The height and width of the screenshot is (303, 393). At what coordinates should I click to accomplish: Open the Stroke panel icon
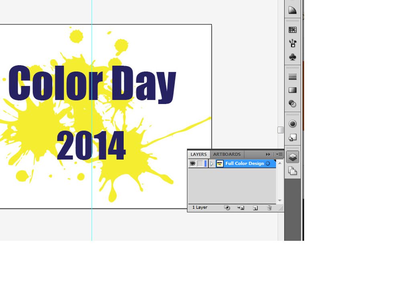[x=292, y=77]
